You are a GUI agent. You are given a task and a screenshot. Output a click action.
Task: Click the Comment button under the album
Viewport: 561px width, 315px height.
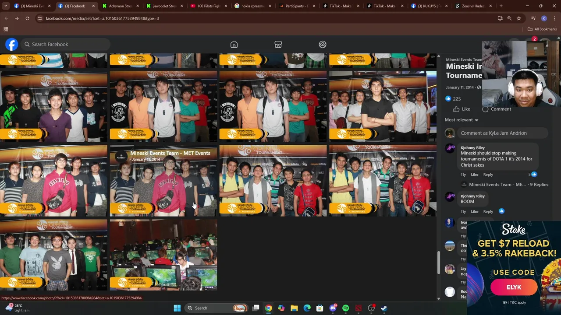pos(497,109)
